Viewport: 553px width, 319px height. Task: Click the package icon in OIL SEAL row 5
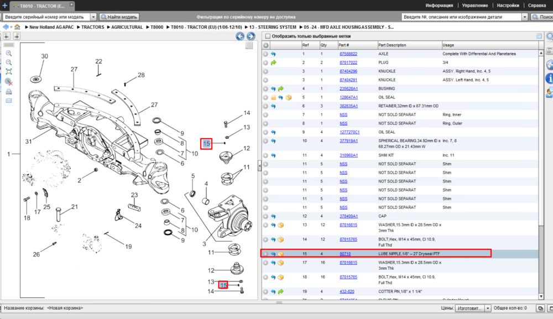[289, 98]
